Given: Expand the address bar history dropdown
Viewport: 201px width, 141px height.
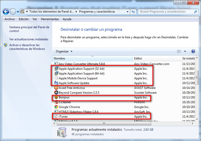Looking at the screenshot, I should click(127, 12).
